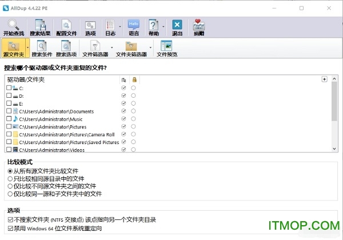Click the 语言 Hello icon
This screenshot has width=343, height=240.
pos(134,25)
